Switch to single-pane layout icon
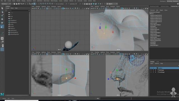Screen dimensions: 179x101 2,38
